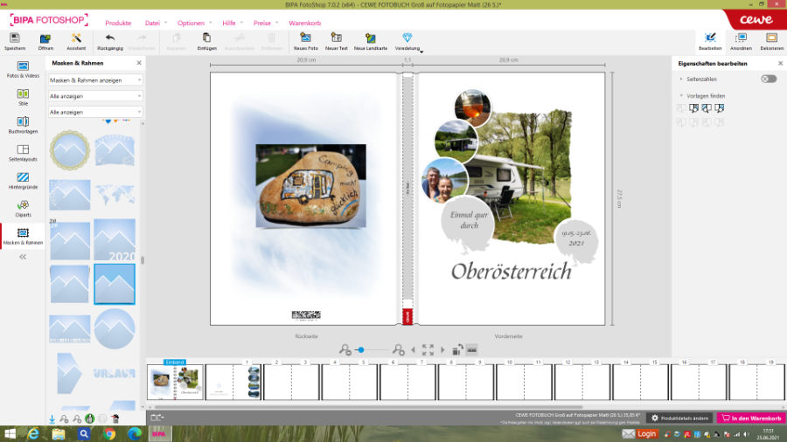
Task: Select Fotos & Videos sidebar icon
Action: 23,69
